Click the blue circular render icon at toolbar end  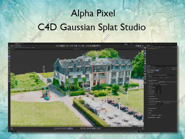point(100,46)
